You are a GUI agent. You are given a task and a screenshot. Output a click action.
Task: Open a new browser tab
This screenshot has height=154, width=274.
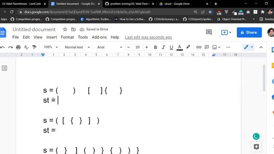tap(216, 4)
